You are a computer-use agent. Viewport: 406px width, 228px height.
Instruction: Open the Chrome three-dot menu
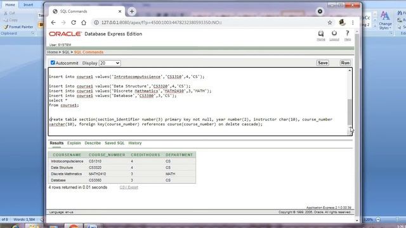click(353, 23)
